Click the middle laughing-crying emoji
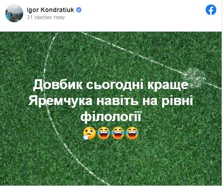The image size is (223, 186). tap(118, 133)
